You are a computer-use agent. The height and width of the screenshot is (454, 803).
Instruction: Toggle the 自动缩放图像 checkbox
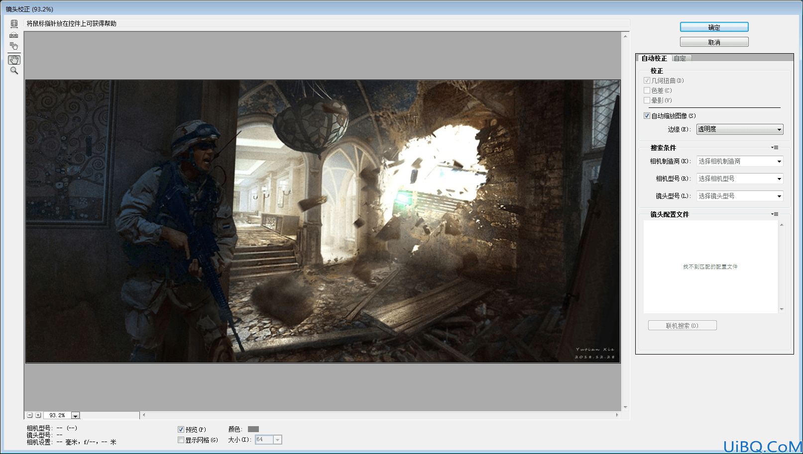[647, 116]
